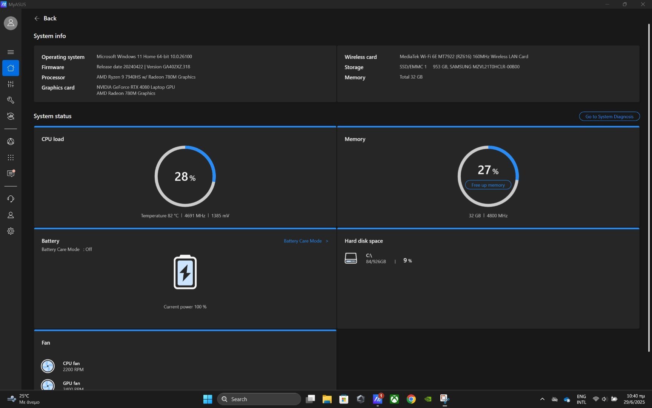Click the '84/926GB' disk usage text
This screenshot has height=408, width=652.
point(376,262)
